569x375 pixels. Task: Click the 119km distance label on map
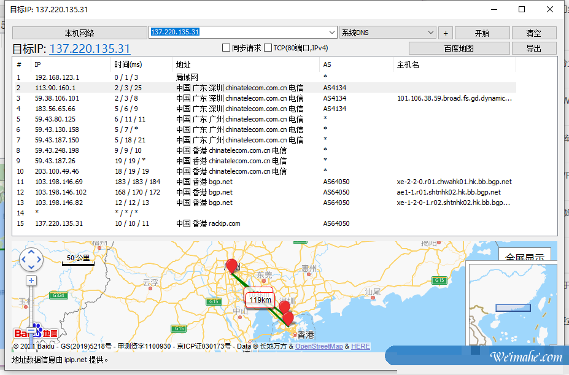pos(260,300)
